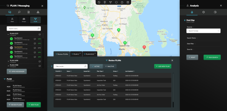The image size is (227, 111).
Task: Open the target crosshair tab in Analysis
Action: 204,12
